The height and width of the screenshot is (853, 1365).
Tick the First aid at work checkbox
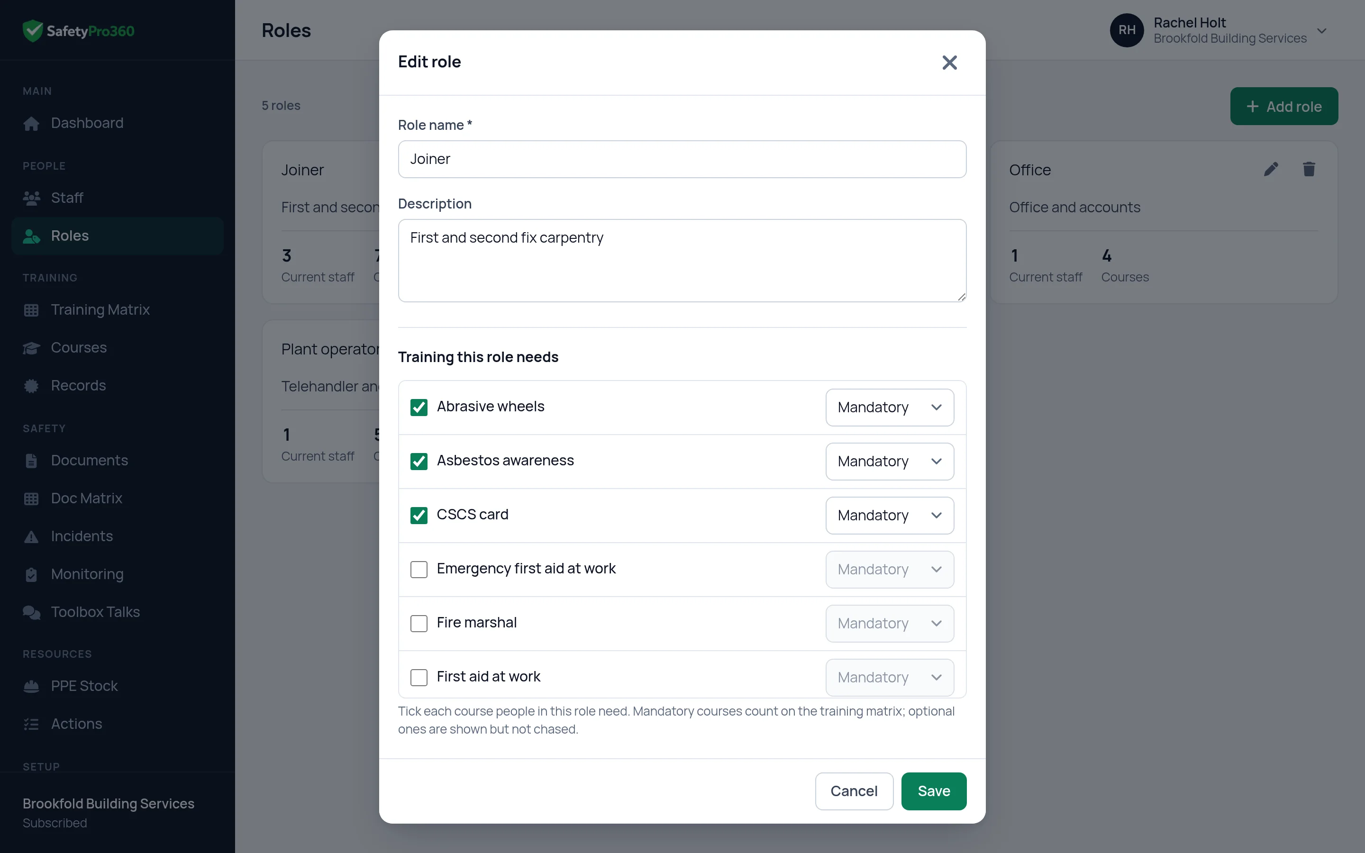(419, 677)
